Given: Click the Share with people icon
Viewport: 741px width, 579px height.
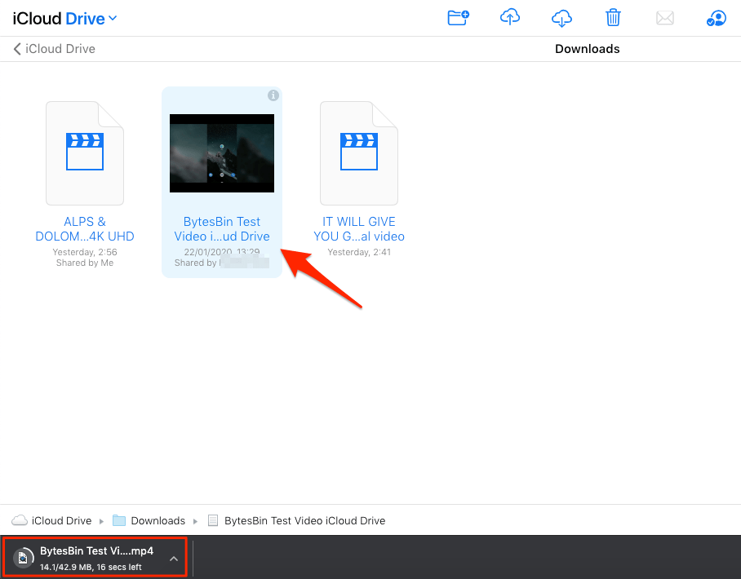Looking at the screenshot, I should click(x=717, y=19).
